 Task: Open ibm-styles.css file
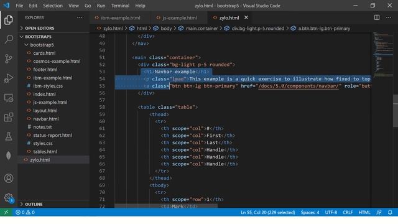click(x=48, y=86)
